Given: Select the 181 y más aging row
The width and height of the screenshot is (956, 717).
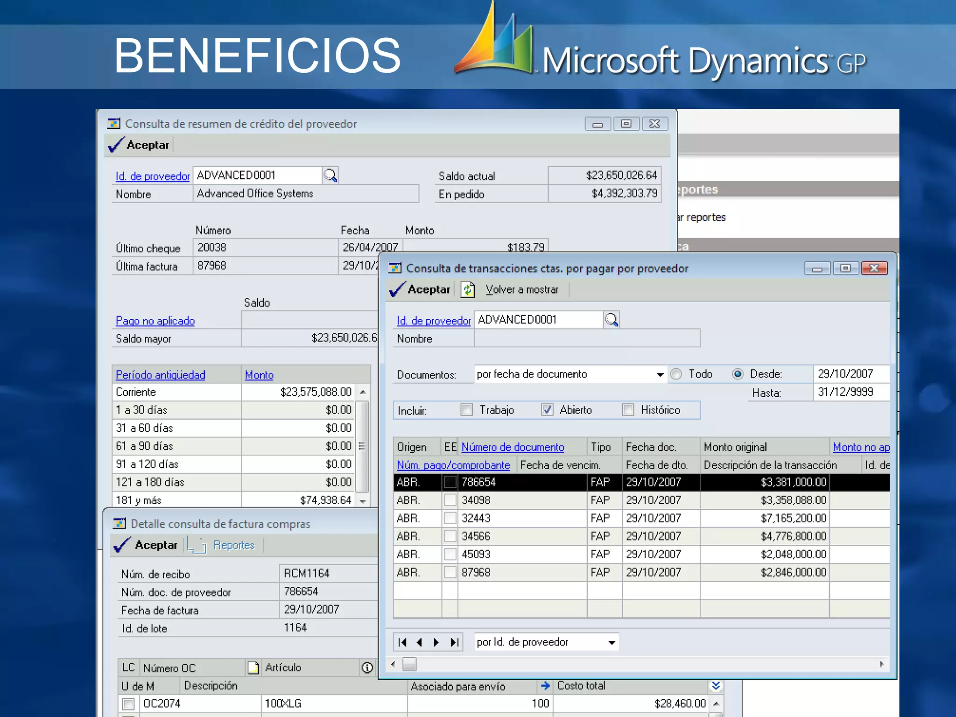Looking at the screenshot, I should click(234, 500).
